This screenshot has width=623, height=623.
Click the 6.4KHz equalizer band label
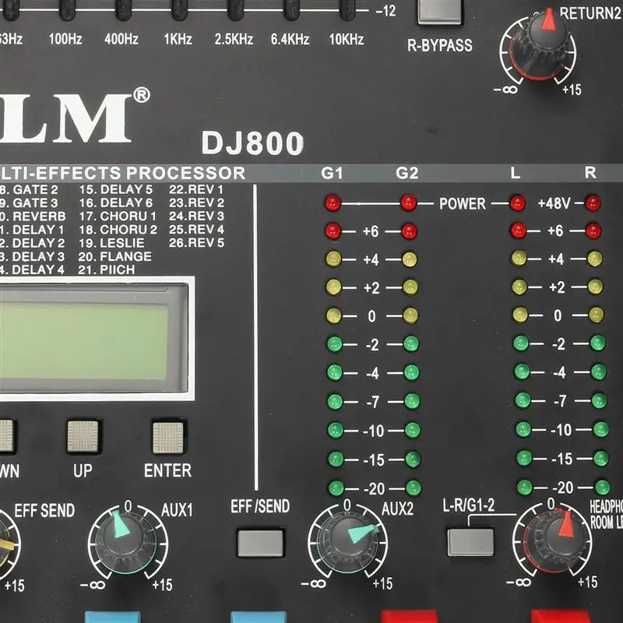coord(290,40)
